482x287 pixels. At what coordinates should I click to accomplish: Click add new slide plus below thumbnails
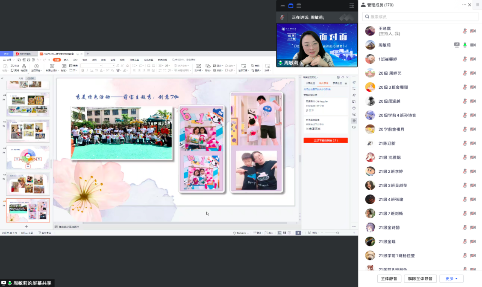[26, 226]
